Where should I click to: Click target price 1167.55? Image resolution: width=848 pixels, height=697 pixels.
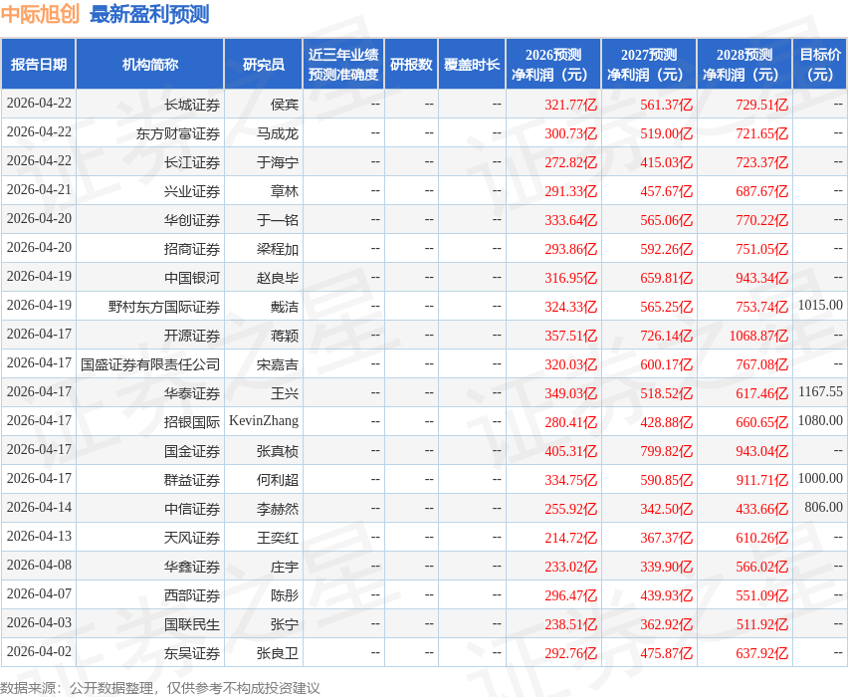[x=820, y=391]
